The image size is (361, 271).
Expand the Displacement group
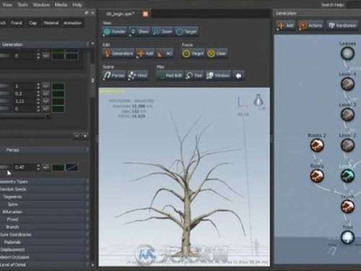(45, 249)
